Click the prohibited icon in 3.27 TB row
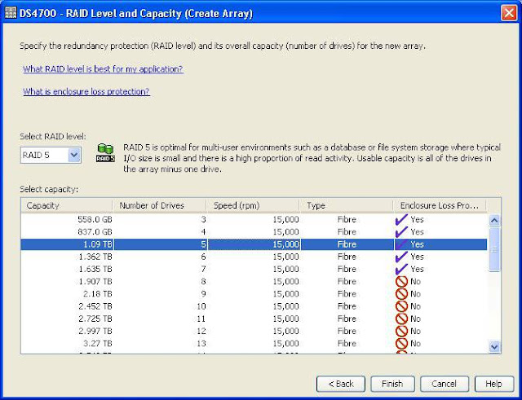 coord(401,344)
